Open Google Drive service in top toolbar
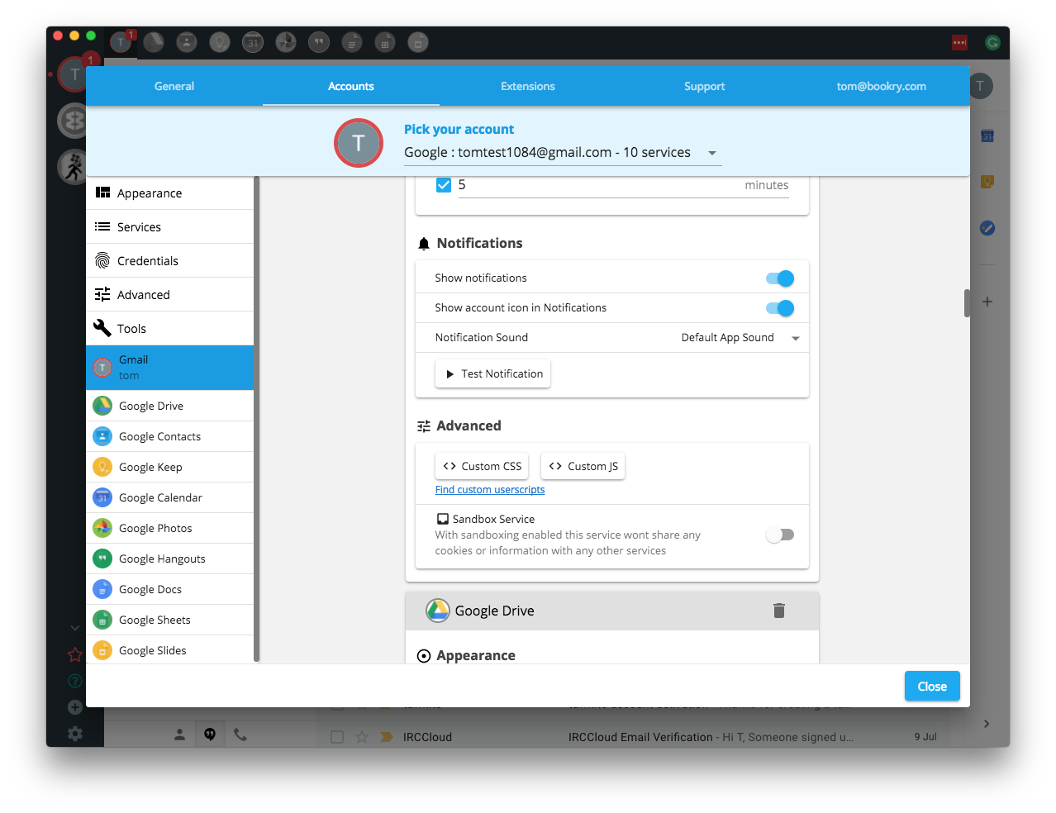Image resolution: width=1056 pixels, height=813 pixels. (x=154, y=42)
